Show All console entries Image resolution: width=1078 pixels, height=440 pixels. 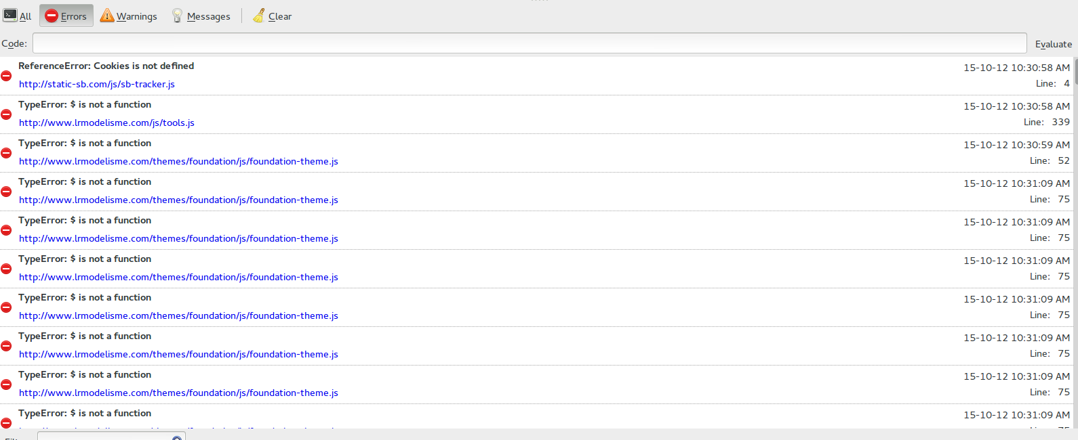click(25, 16)
